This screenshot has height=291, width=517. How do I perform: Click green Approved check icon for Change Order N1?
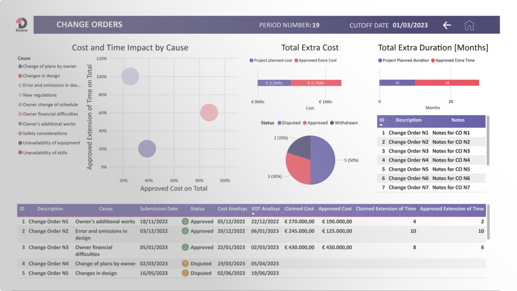(x=185, y=221)
